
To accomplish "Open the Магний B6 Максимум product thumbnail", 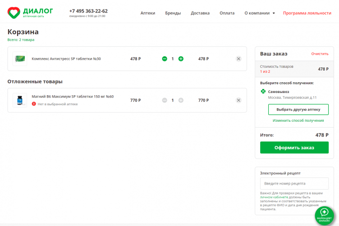I will click(19, 100).
